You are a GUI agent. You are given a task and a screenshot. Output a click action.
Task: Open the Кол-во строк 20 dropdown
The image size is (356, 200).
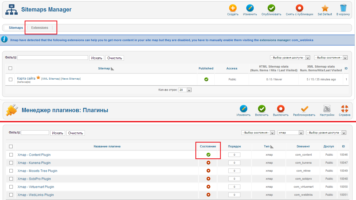(185, 90)
